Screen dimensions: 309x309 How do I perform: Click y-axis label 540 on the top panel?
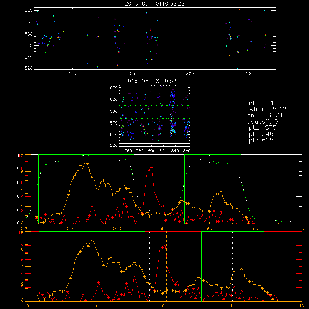pyautogui.click(x=28, y=57)
